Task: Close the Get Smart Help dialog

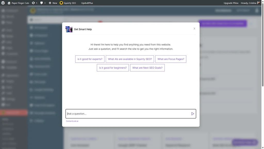Action: [x=194, y=29]
